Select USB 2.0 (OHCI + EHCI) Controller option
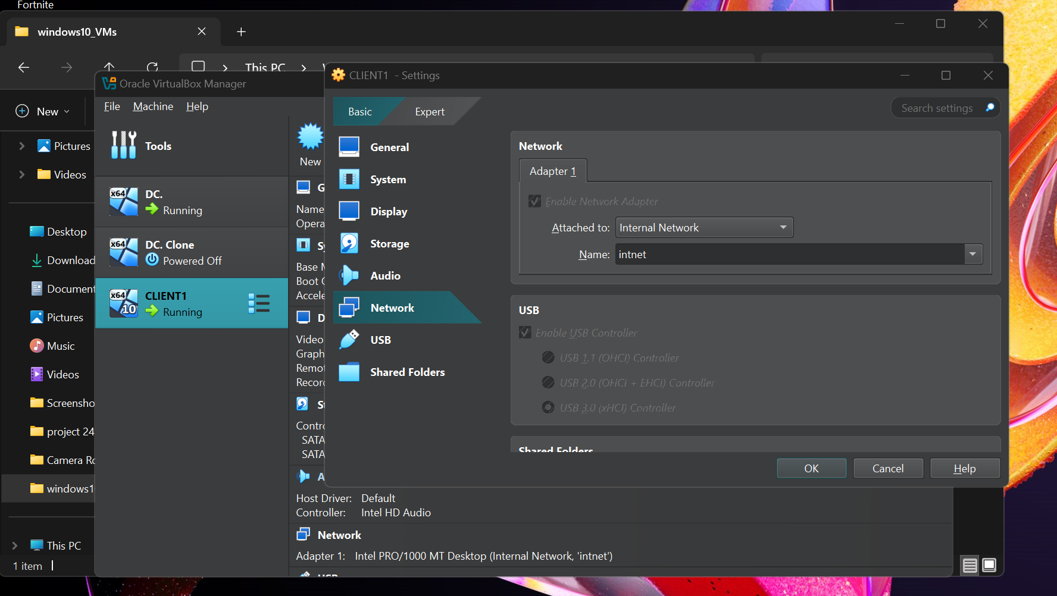Screen dimensions: 1057x596 click(548, 382)
